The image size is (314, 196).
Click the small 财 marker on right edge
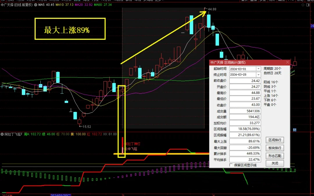(x=294, y=130)
